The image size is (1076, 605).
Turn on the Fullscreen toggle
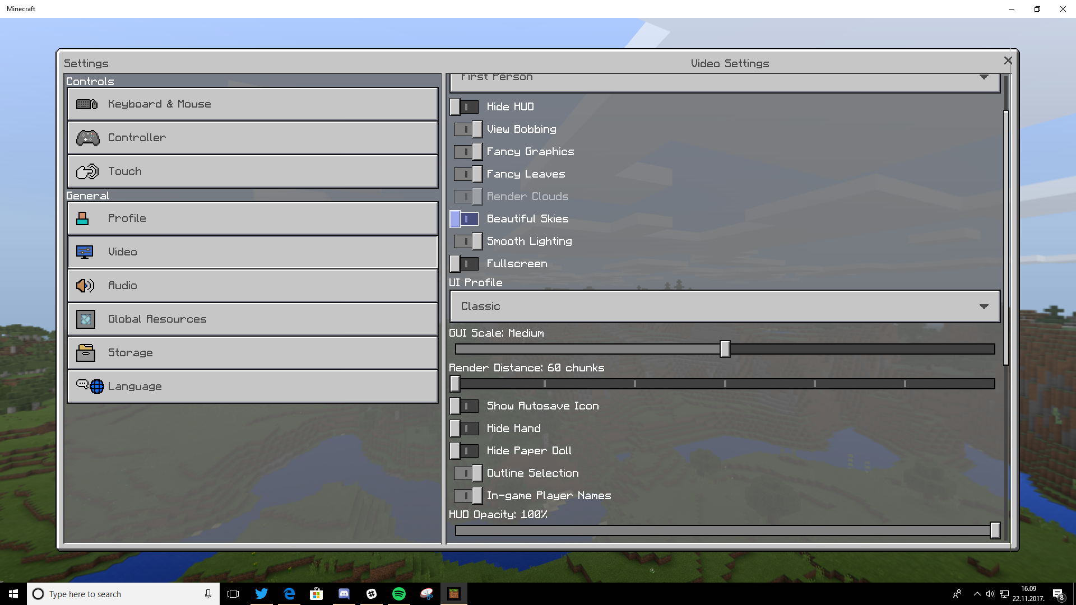click(464, 264)
